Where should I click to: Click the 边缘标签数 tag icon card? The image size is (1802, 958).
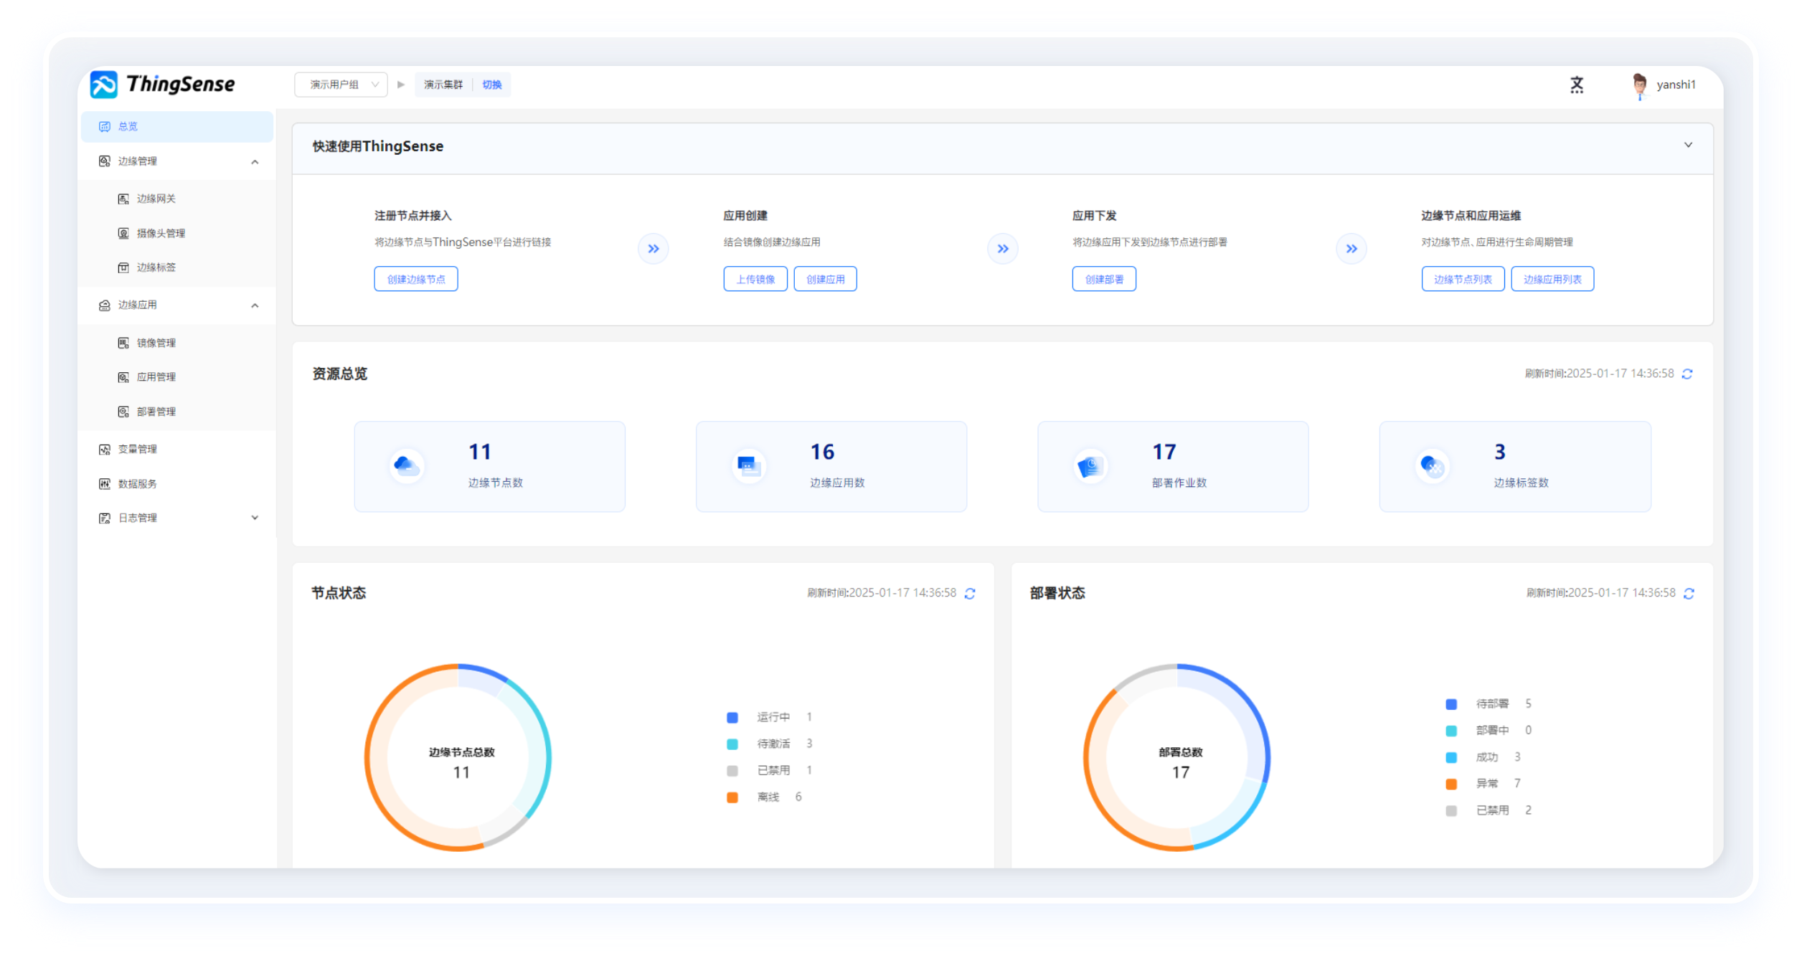pyautogui.click(x=1433, y=466)
